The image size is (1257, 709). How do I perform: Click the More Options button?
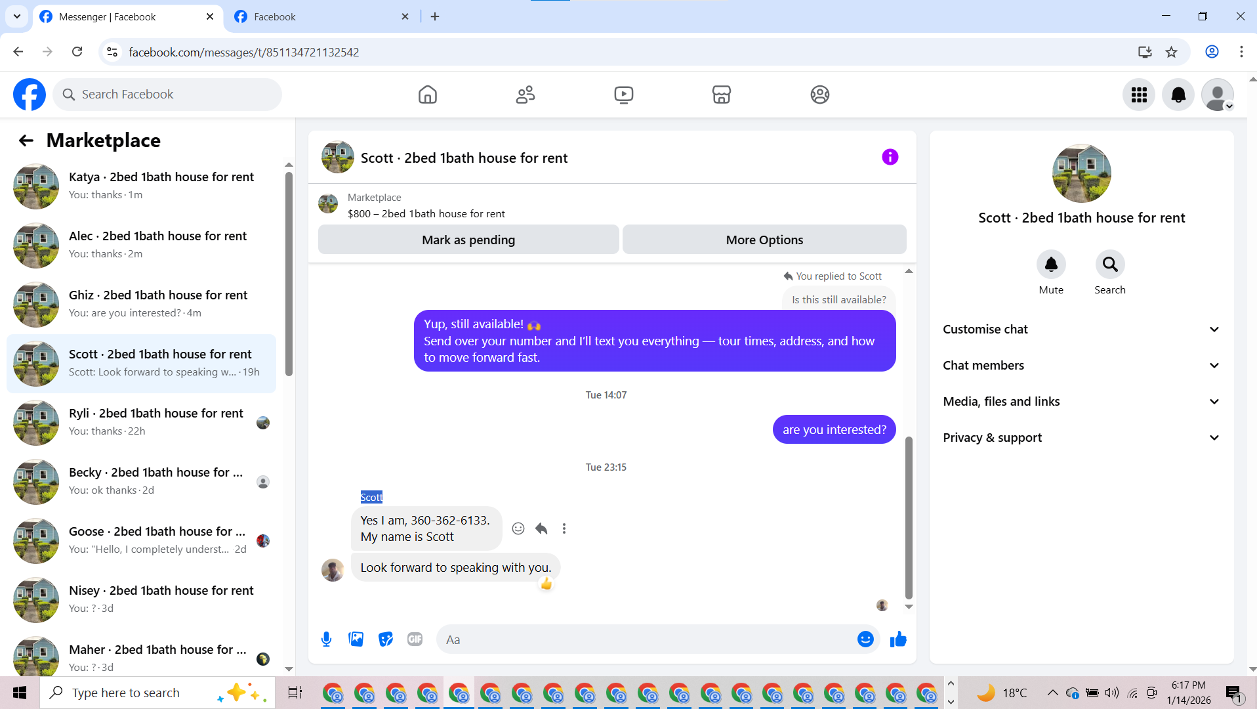[764, 240]
